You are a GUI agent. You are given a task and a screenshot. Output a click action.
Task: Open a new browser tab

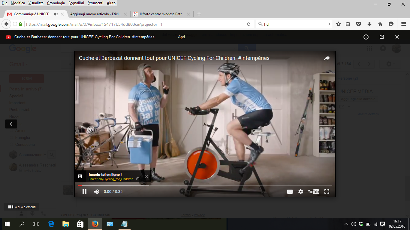[199, 14]
